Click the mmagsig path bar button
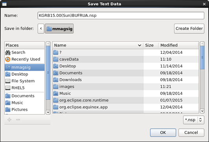 tap(59, 29)
